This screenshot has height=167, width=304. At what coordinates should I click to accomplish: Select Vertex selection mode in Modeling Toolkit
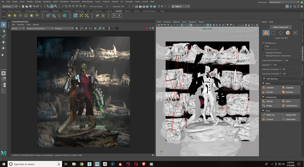tap(273, 33)
